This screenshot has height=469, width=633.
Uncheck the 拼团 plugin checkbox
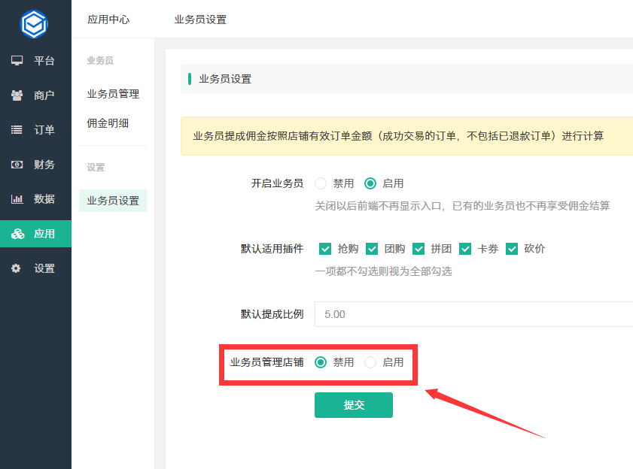418,249
